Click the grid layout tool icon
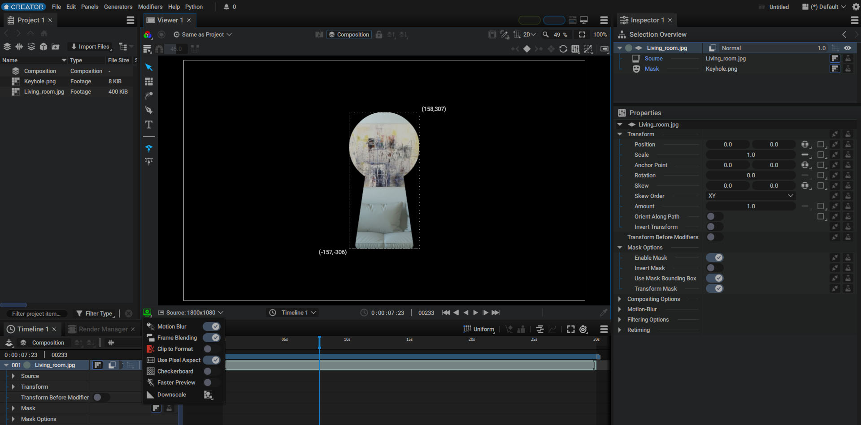The height and width of the screenshot is (425, 861). (149, 82)
